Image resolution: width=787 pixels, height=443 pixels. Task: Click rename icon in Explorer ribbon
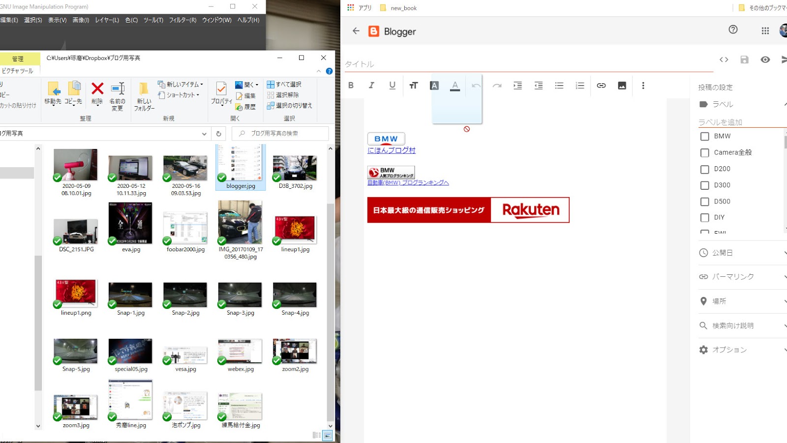[117, 97]
